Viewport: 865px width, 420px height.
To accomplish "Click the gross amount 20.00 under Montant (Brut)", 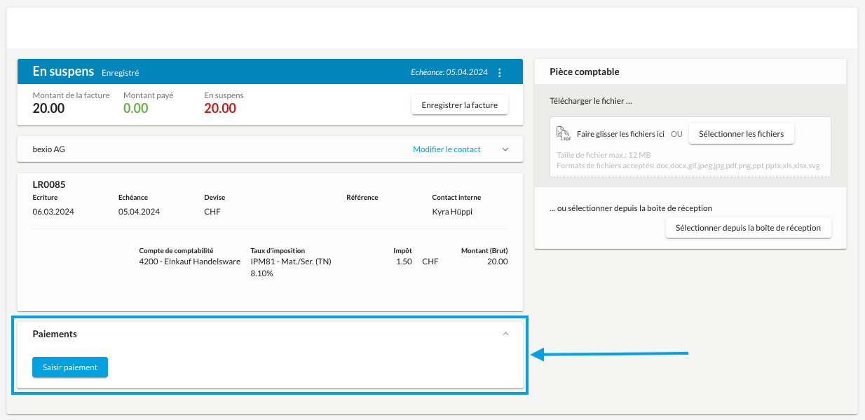I will point(498,262).
